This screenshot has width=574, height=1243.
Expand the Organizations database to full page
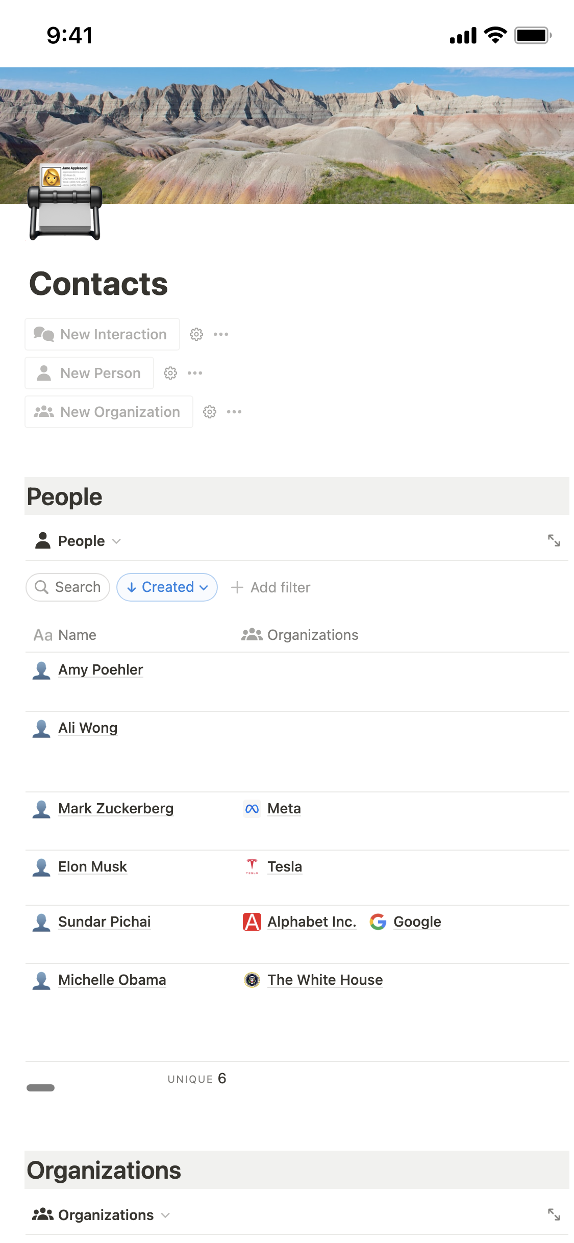554,1214
